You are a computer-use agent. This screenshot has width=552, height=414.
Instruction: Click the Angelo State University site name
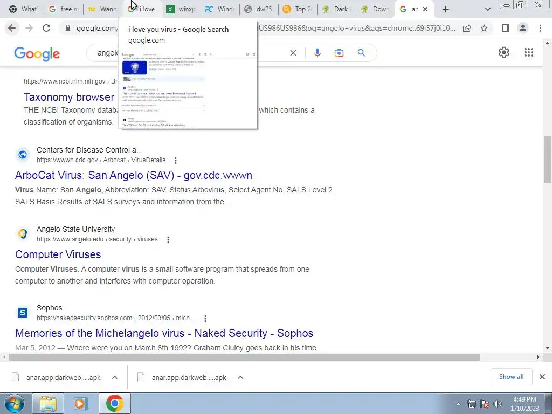(75, 229)
